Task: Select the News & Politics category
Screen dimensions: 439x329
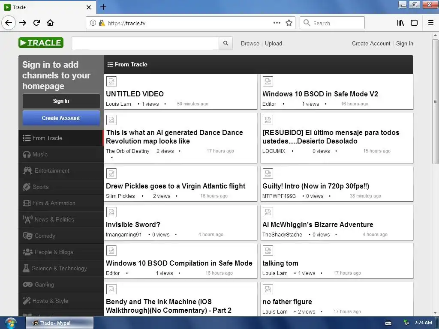Action: point(61,220)
